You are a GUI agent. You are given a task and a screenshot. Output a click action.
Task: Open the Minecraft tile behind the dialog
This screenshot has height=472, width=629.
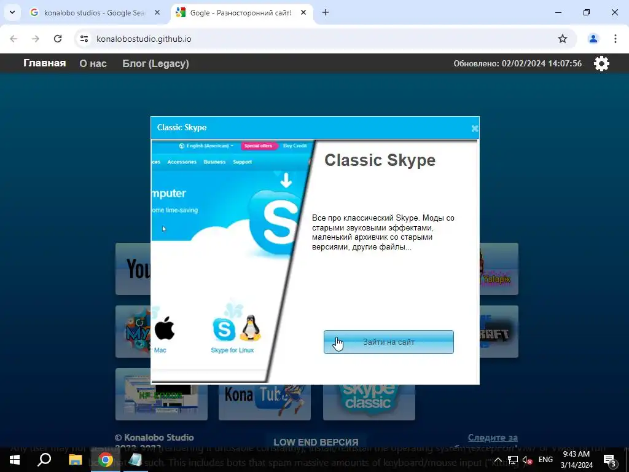click(x=499, y=331)
